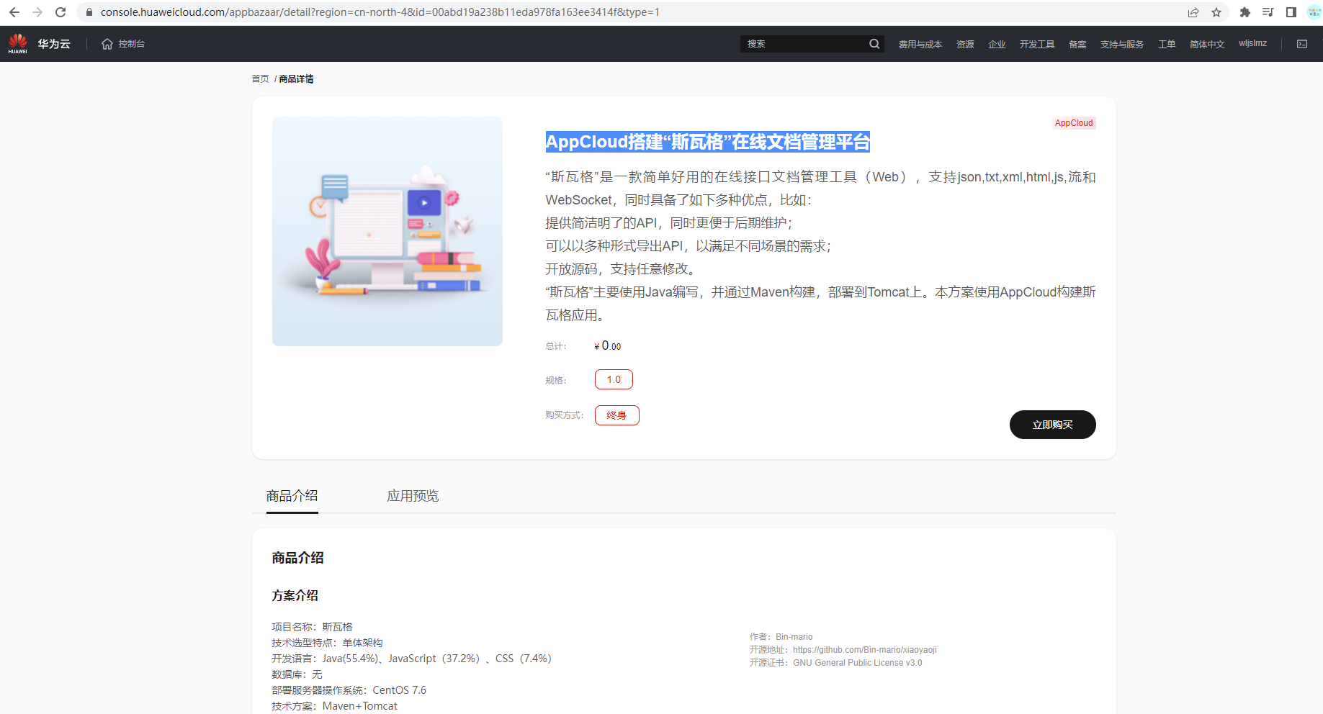The height and width of the screenshot is (714, 1323).
Task: Bookmark page with star icon
Action: click(x=1216, y=12)
